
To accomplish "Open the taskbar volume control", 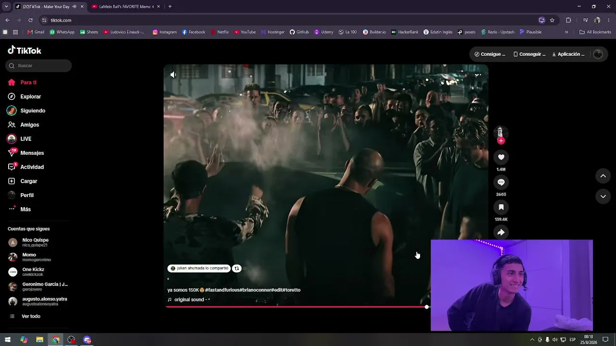I will pos(555,340).
